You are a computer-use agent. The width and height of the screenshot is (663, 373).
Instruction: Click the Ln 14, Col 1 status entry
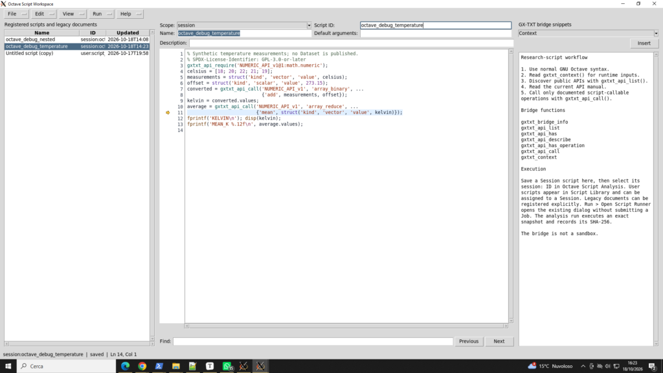coord(124,354)
